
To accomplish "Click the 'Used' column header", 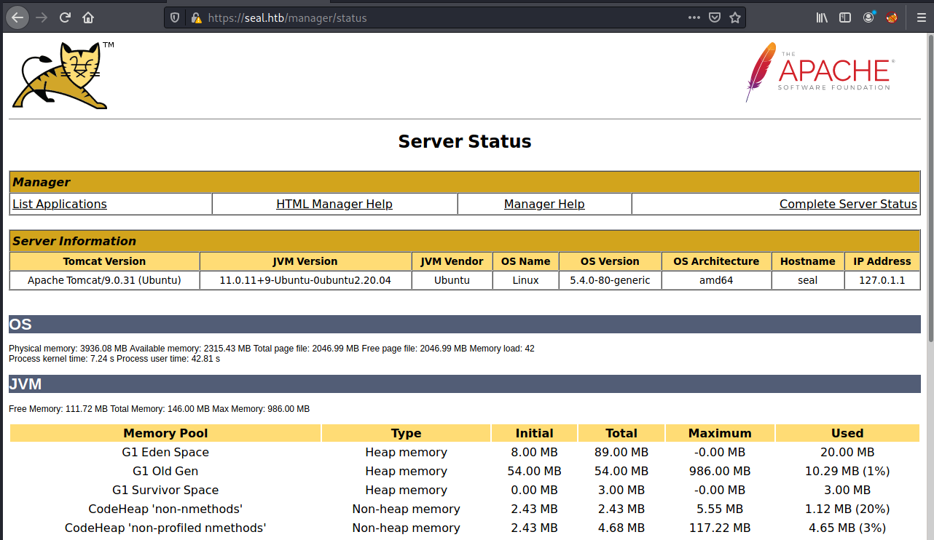I will tap(847, 433).
